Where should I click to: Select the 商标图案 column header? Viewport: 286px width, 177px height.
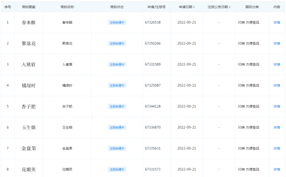(29, 7)
